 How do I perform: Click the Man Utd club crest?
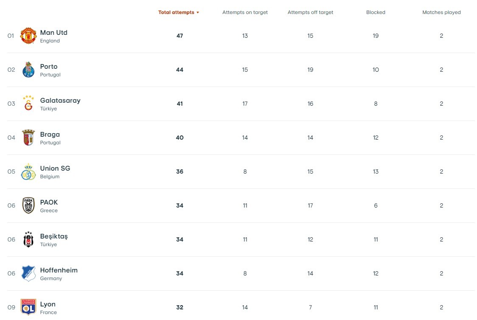click(28, 36)
